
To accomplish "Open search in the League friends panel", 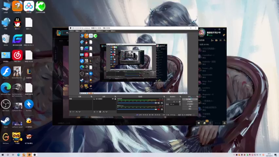I will click(224, 40).
